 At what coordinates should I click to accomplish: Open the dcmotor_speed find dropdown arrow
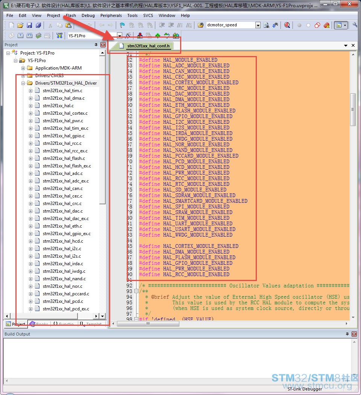tap(258, 25)
